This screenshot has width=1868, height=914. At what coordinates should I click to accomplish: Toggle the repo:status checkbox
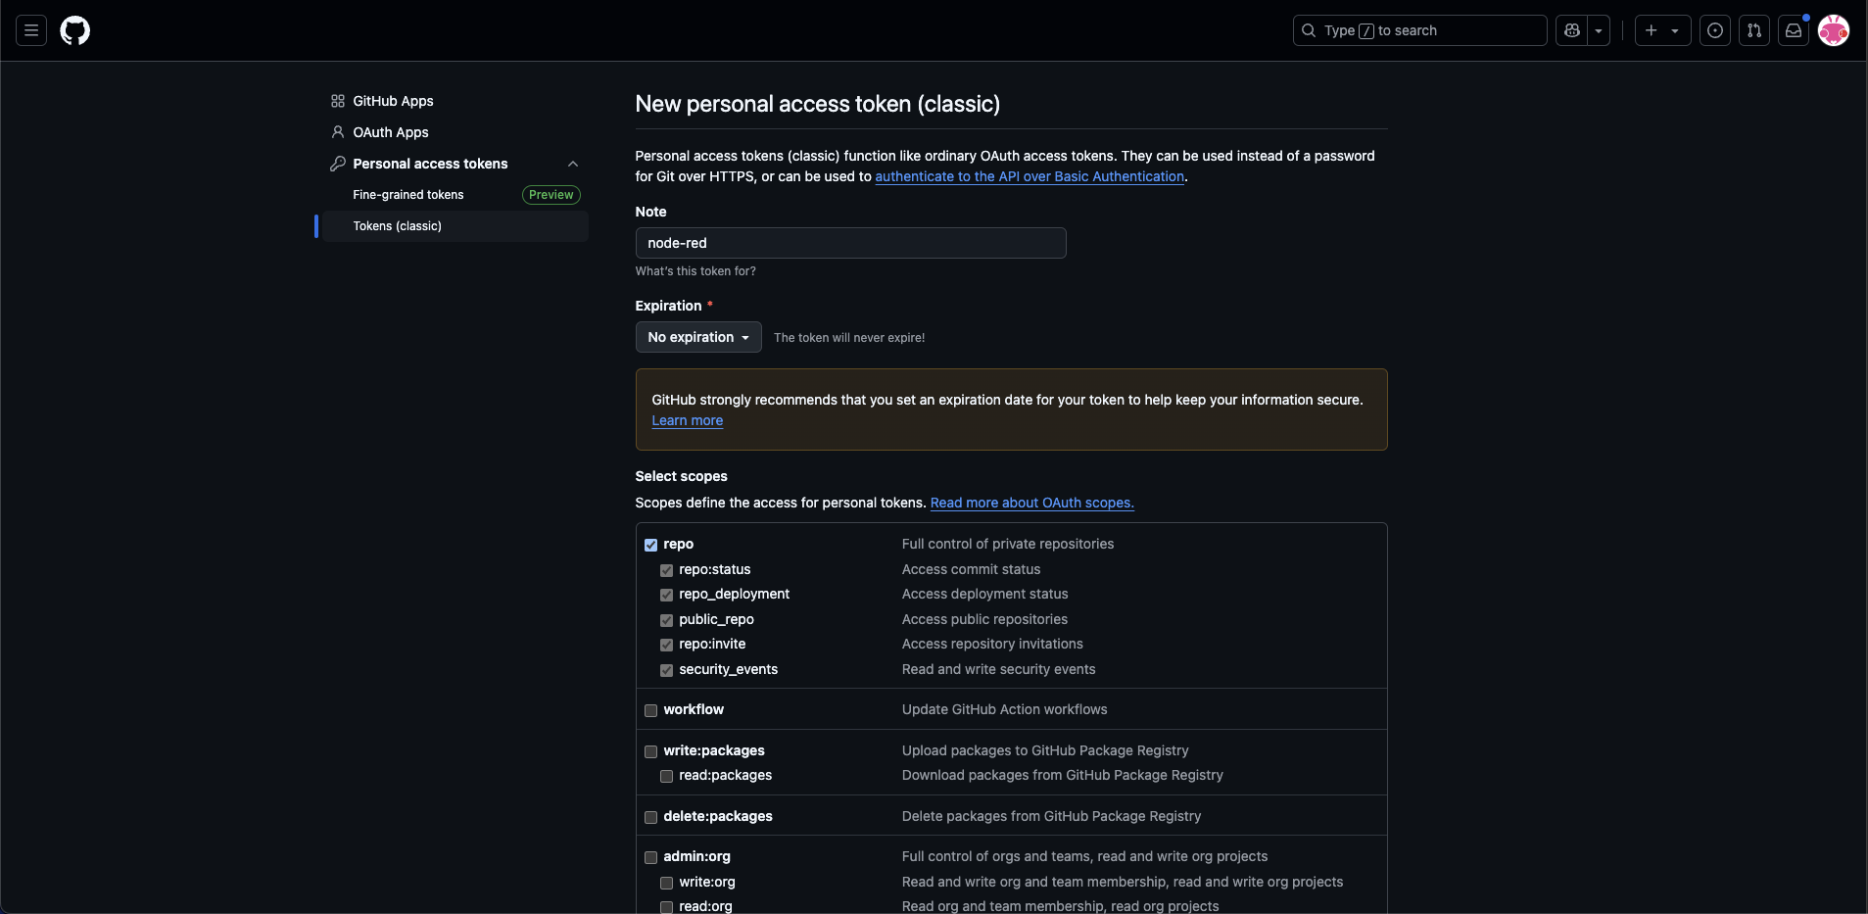(666, 570)
